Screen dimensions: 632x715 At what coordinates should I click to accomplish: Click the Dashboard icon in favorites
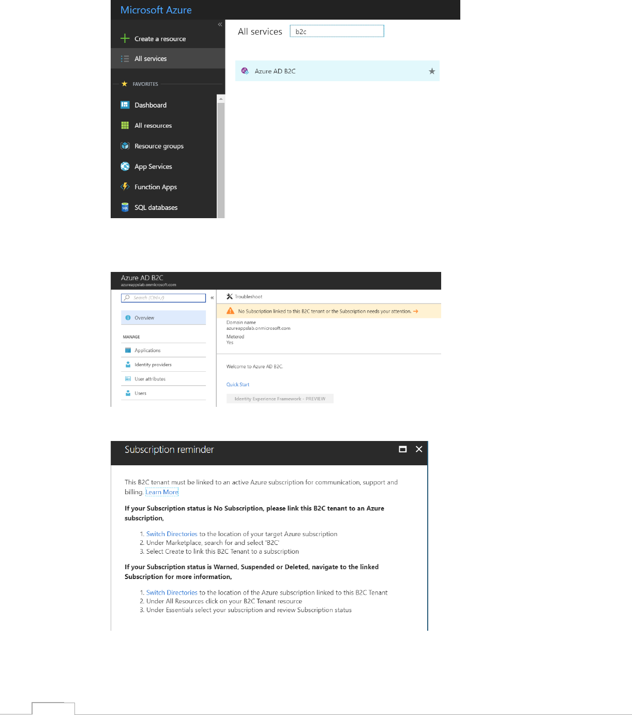click(125, 105)
